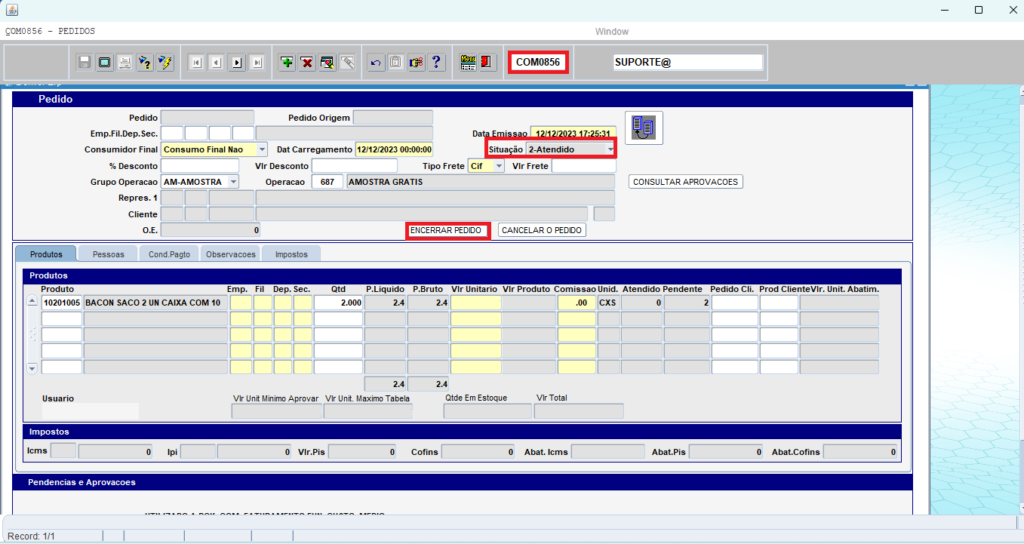This screenshot has width=1024, height=544.
Task: Open the Cond.Pagto tab
Action: tap(169, 254)
